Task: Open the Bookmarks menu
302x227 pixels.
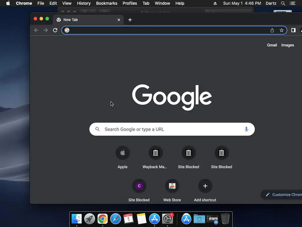Action: tap(107, 3)
